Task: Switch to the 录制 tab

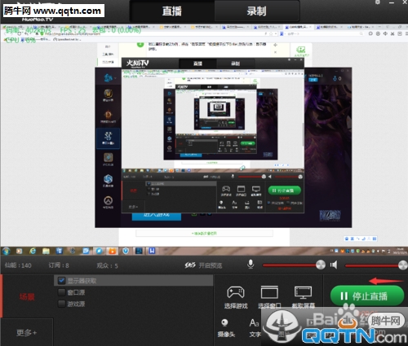Action: point(256,11)
